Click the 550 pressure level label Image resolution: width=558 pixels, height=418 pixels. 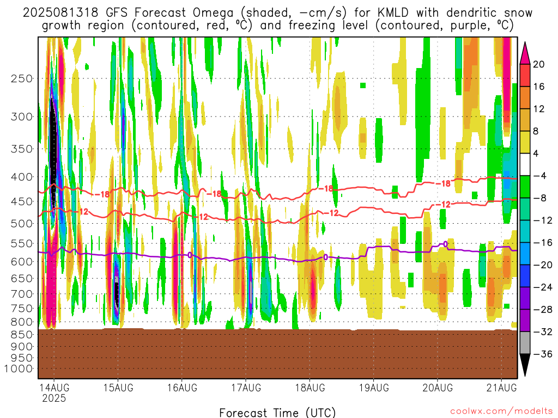[22, 243]
